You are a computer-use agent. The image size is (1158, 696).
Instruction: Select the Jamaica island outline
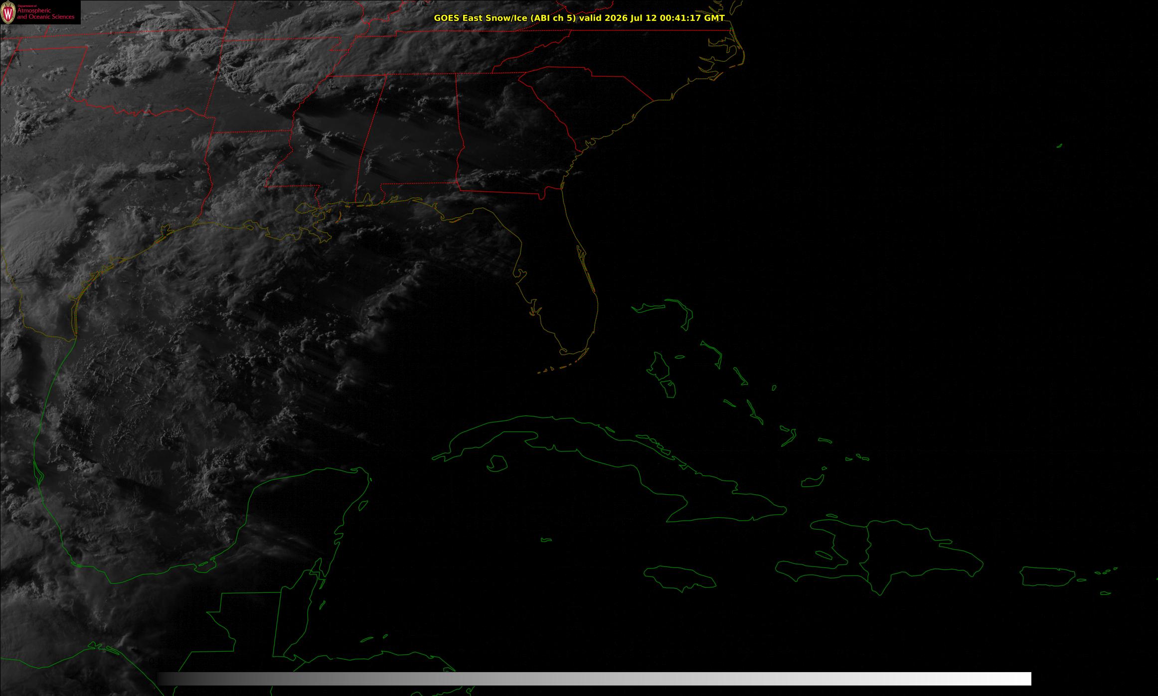tap(681, 577)
